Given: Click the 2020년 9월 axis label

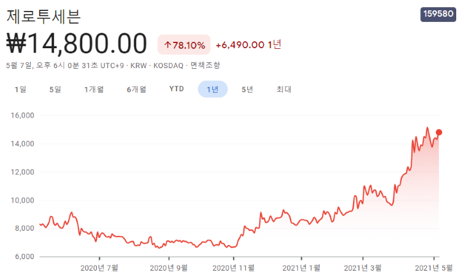Looking at the screenshot, I should click(x=169, y=268).
